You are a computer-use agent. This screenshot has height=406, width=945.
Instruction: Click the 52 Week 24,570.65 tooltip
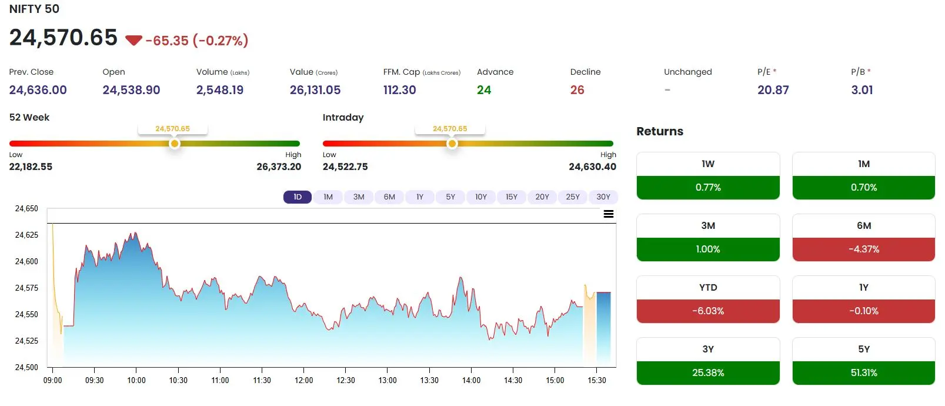173,128
